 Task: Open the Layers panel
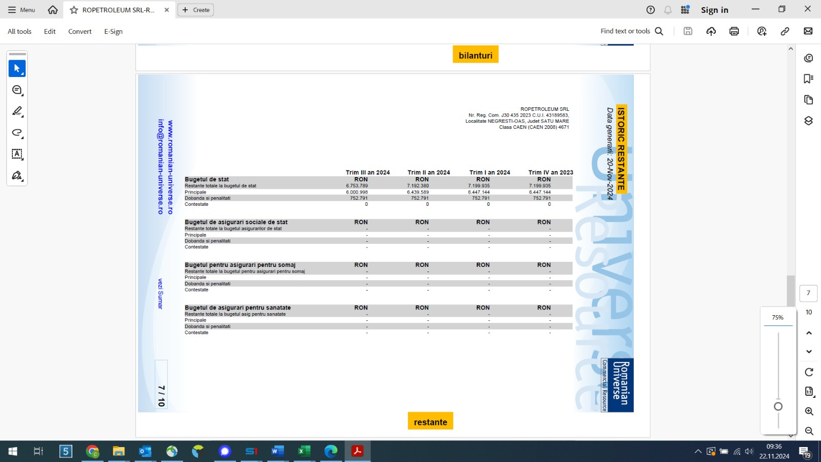coord(809,121)
